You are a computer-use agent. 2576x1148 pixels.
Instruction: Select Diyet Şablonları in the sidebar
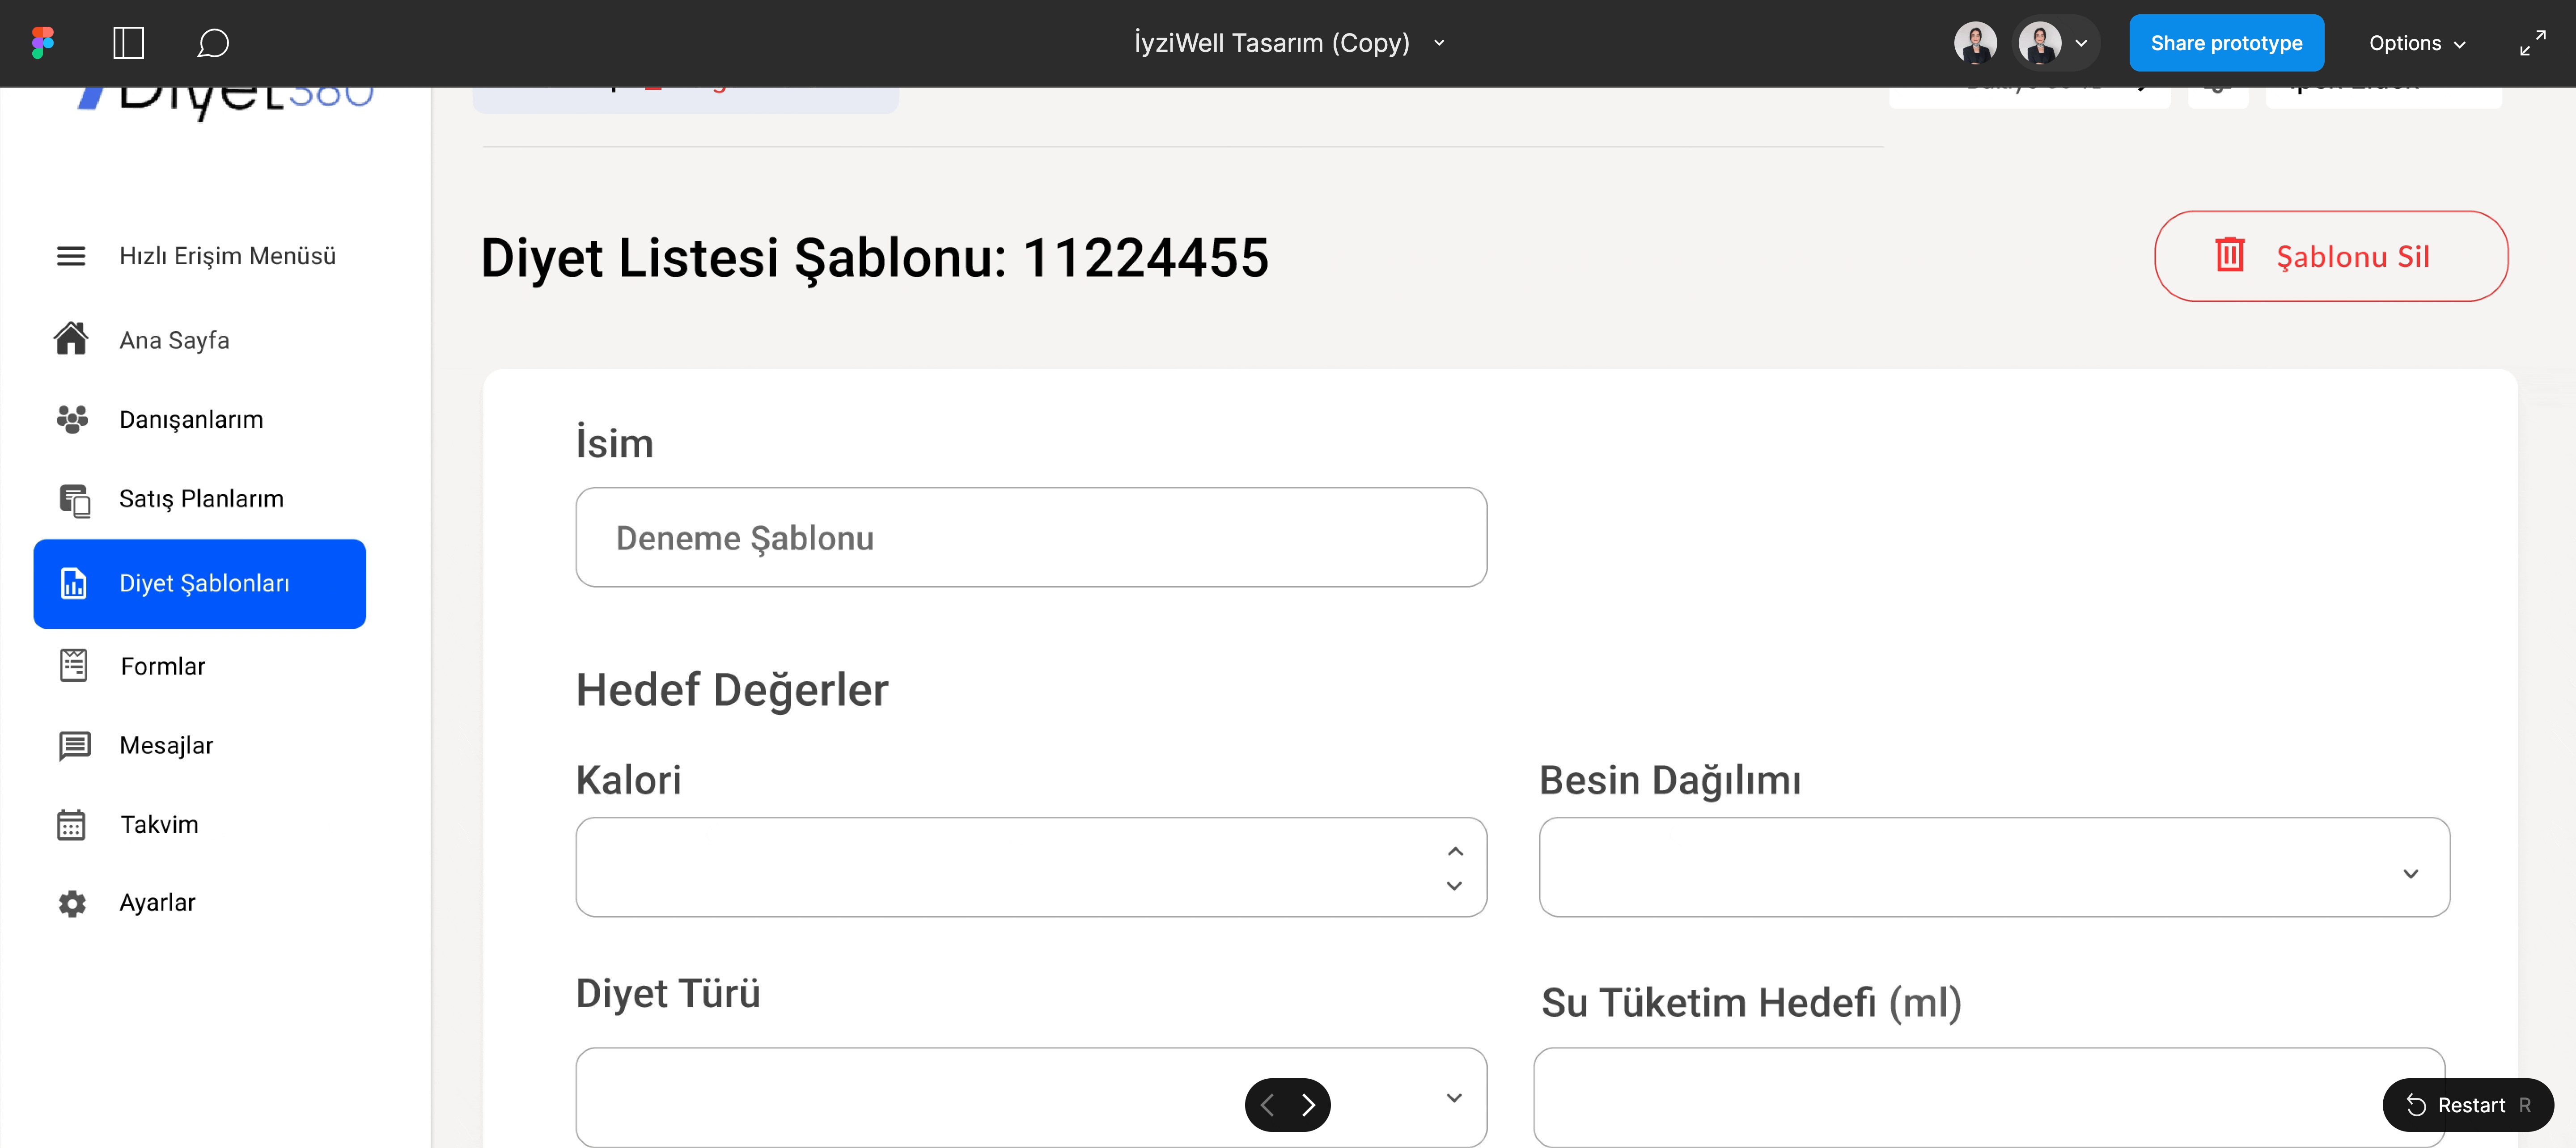pos(200,583)
